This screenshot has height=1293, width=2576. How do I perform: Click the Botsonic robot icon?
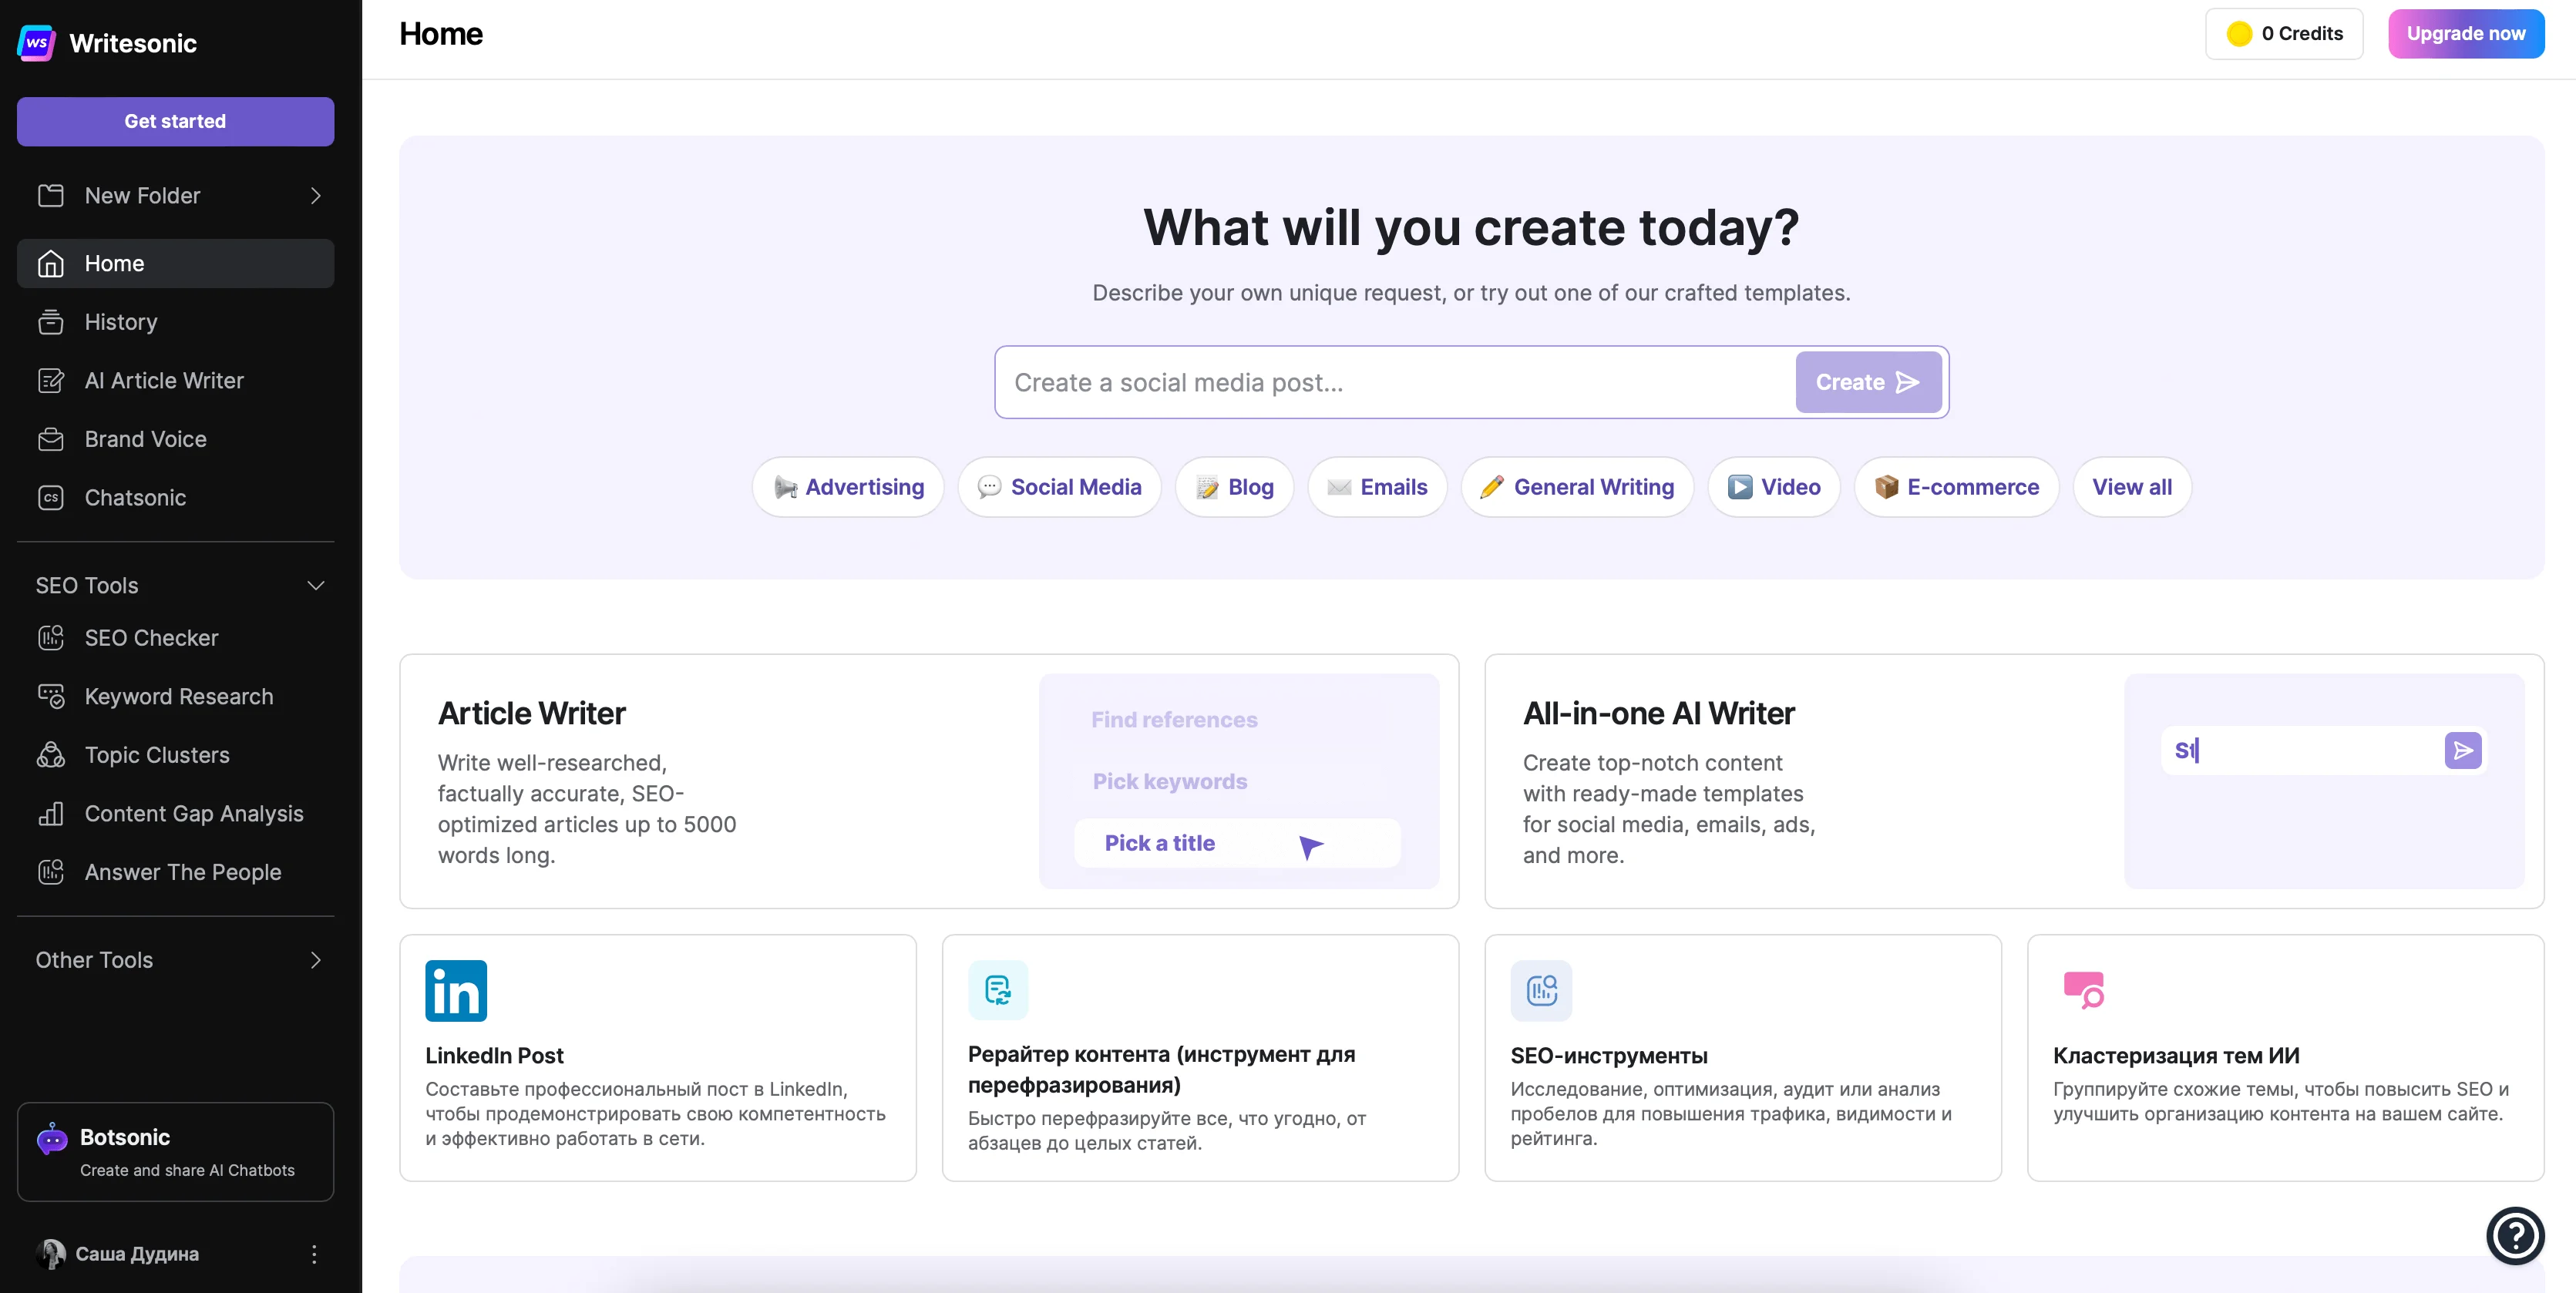52,1139
